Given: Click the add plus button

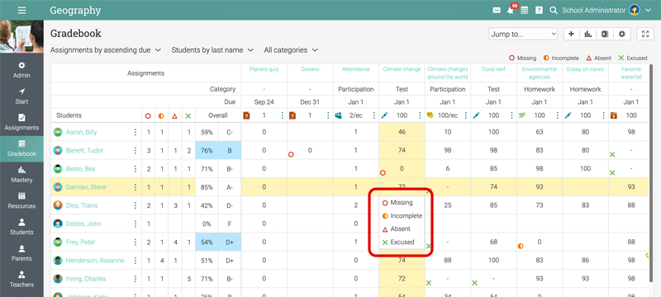Looking at the screenshot, I should [x=571, y=34].
